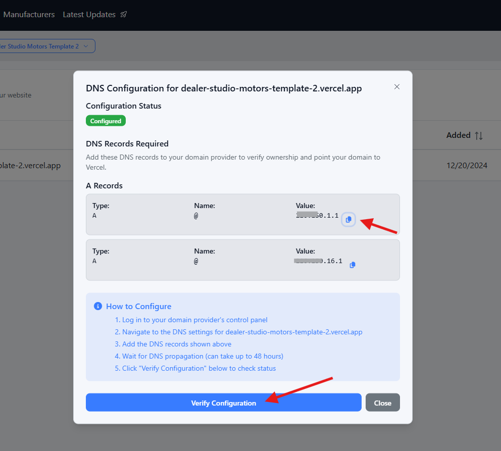Click the Verify Configuration button

pos(224,403)
